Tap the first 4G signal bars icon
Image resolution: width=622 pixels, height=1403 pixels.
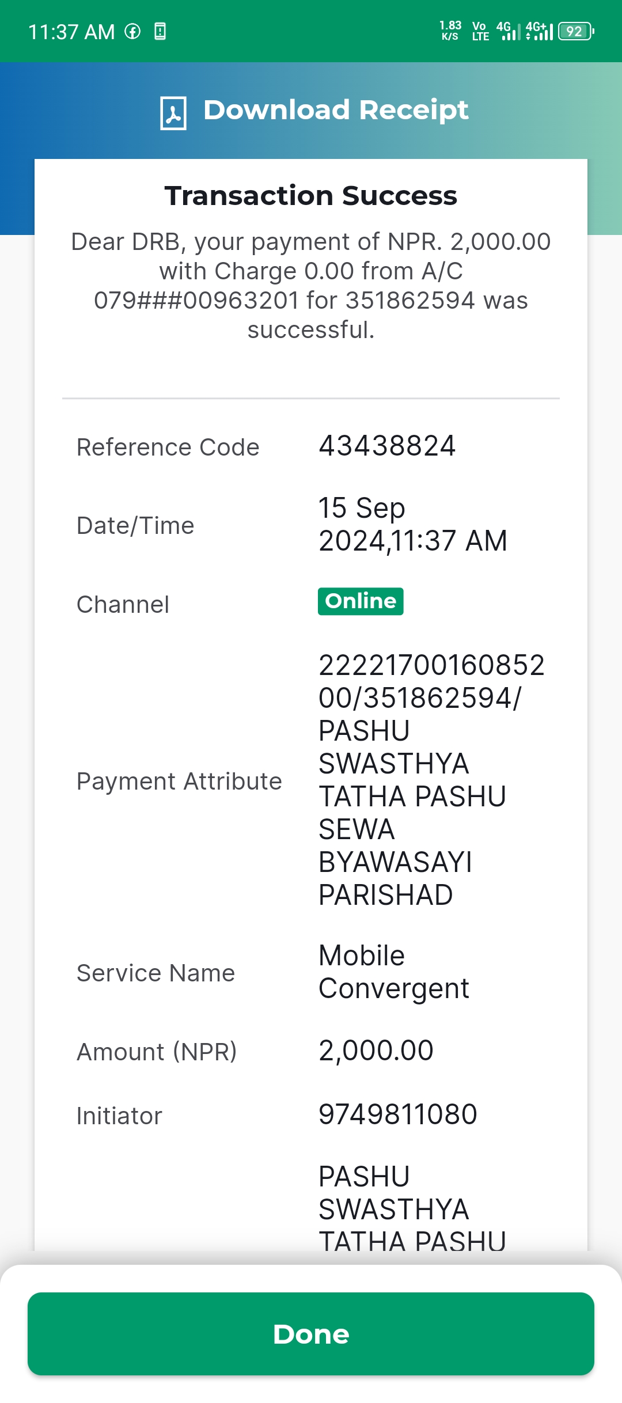point(508,31)
